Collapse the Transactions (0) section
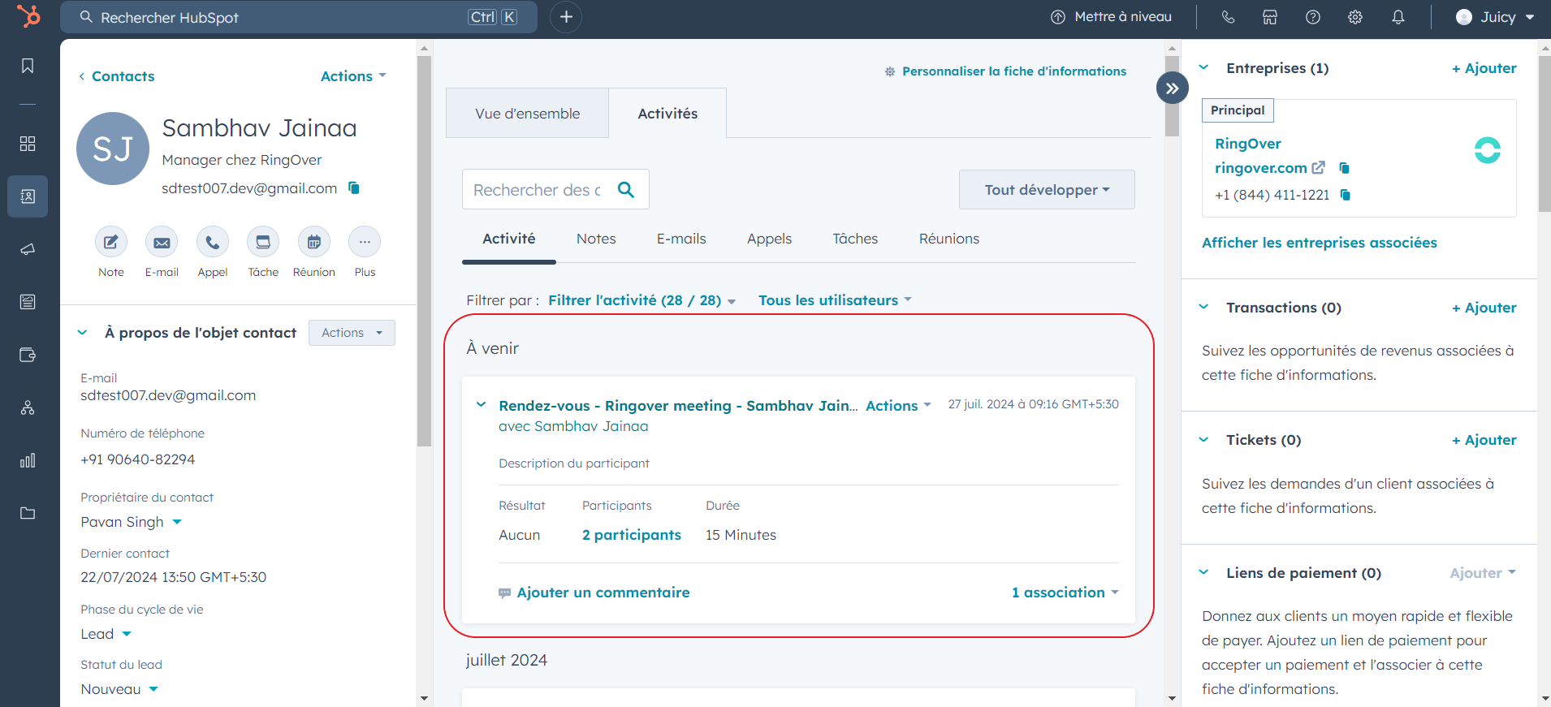This screenshot has width=1551, height=707. tap(1203, 307)
